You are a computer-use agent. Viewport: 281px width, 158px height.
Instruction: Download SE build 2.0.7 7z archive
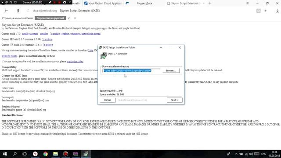coord(47,39)
